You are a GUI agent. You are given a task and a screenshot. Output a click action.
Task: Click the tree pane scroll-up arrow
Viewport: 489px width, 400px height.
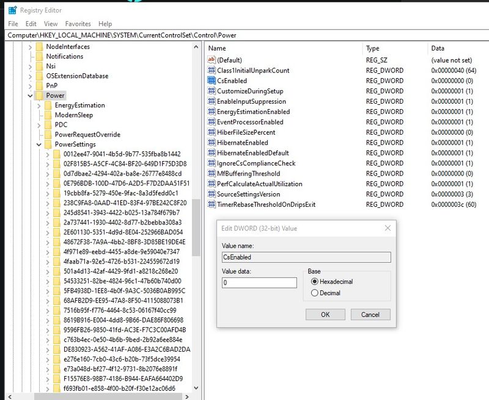click(196, 47)
